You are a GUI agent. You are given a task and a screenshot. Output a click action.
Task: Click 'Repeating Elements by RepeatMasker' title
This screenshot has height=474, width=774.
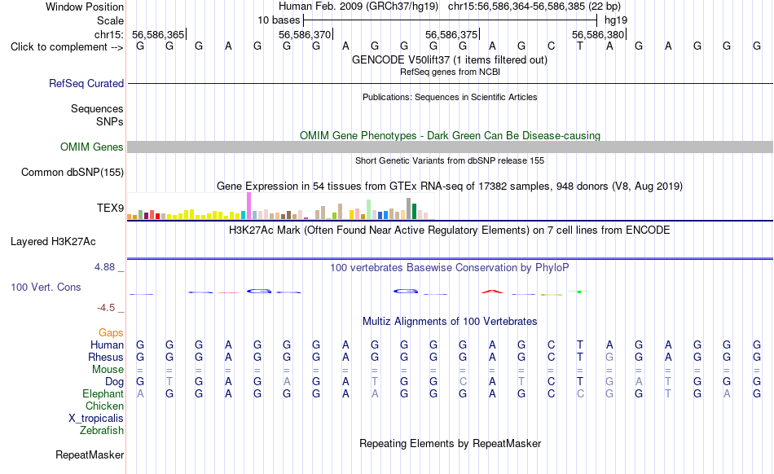450,443
